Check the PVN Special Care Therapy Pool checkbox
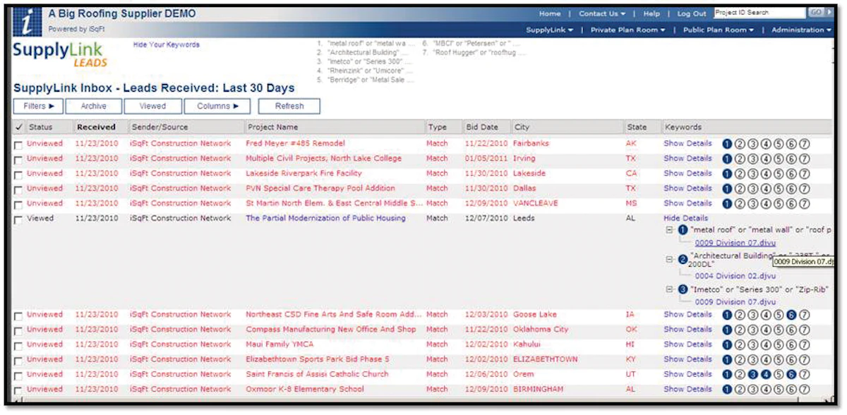847x415 pixels. click(x=19, y=189)
